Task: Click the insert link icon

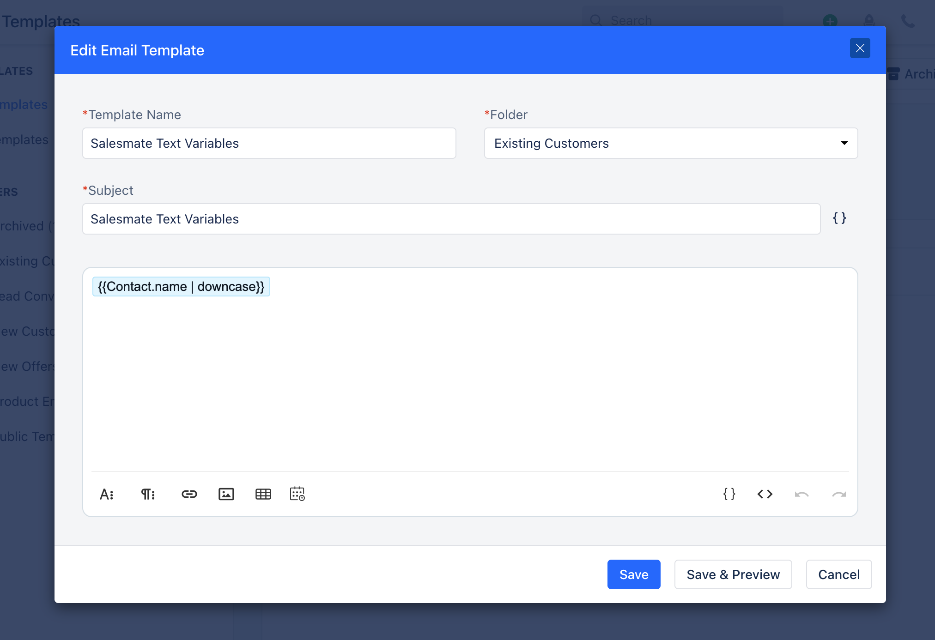Action: [x=189, y=494]
